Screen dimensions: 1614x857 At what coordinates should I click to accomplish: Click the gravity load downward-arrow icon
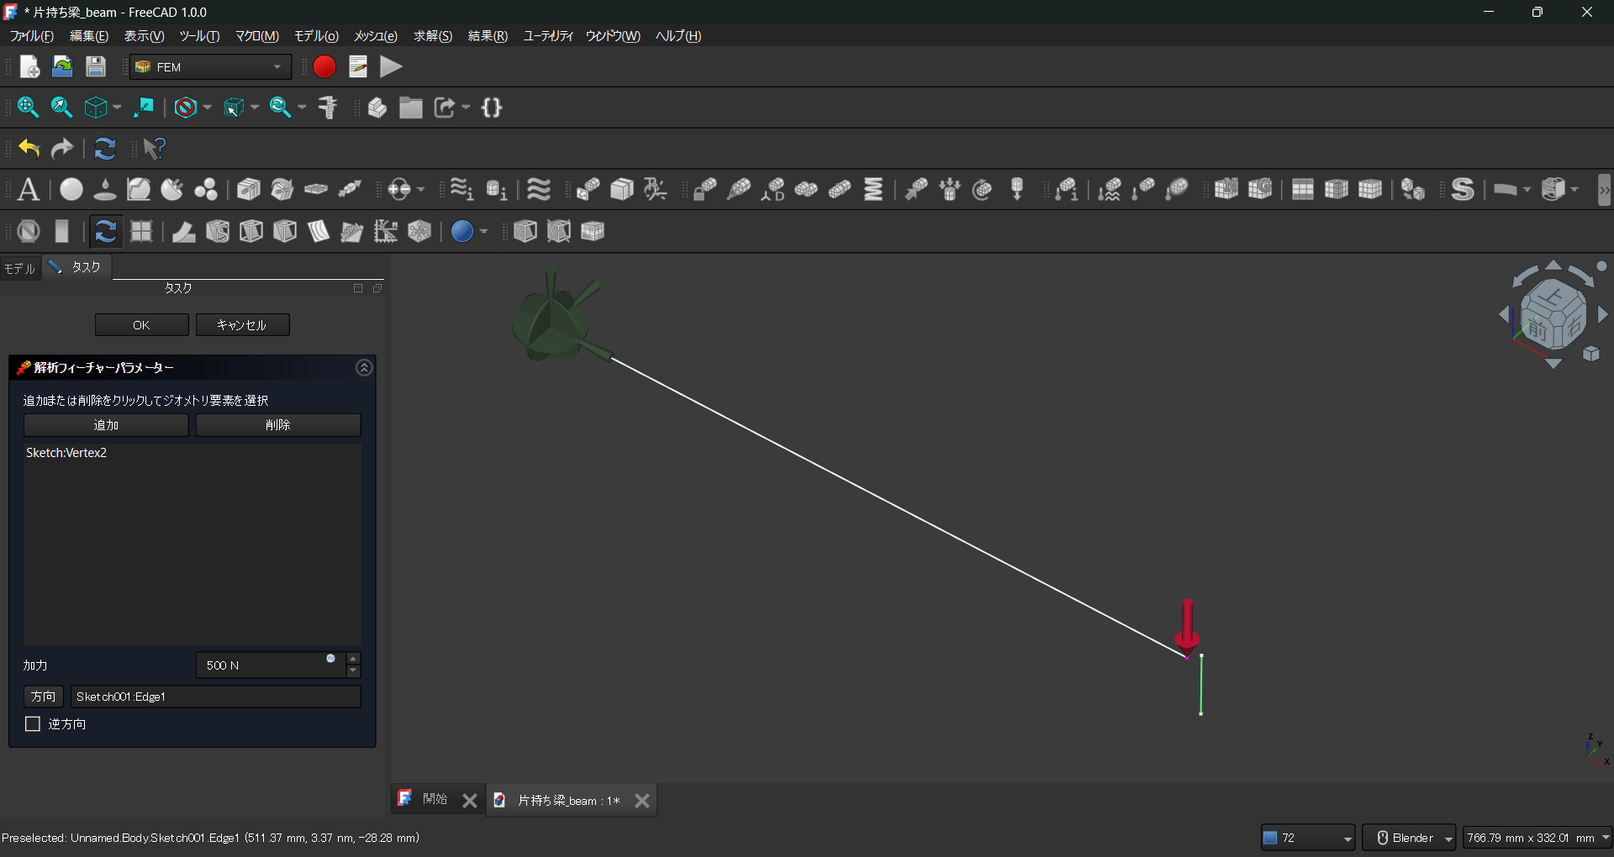(x=1017, y=190)
